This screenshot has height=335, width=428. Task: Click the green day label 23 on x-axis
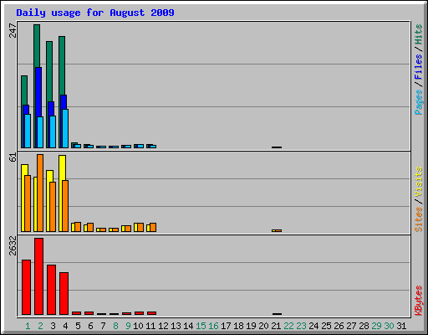tap(301, 326)
